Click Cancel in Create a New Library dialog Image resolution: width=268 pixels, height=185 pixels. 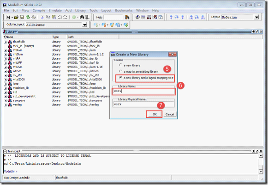(170, 114)
